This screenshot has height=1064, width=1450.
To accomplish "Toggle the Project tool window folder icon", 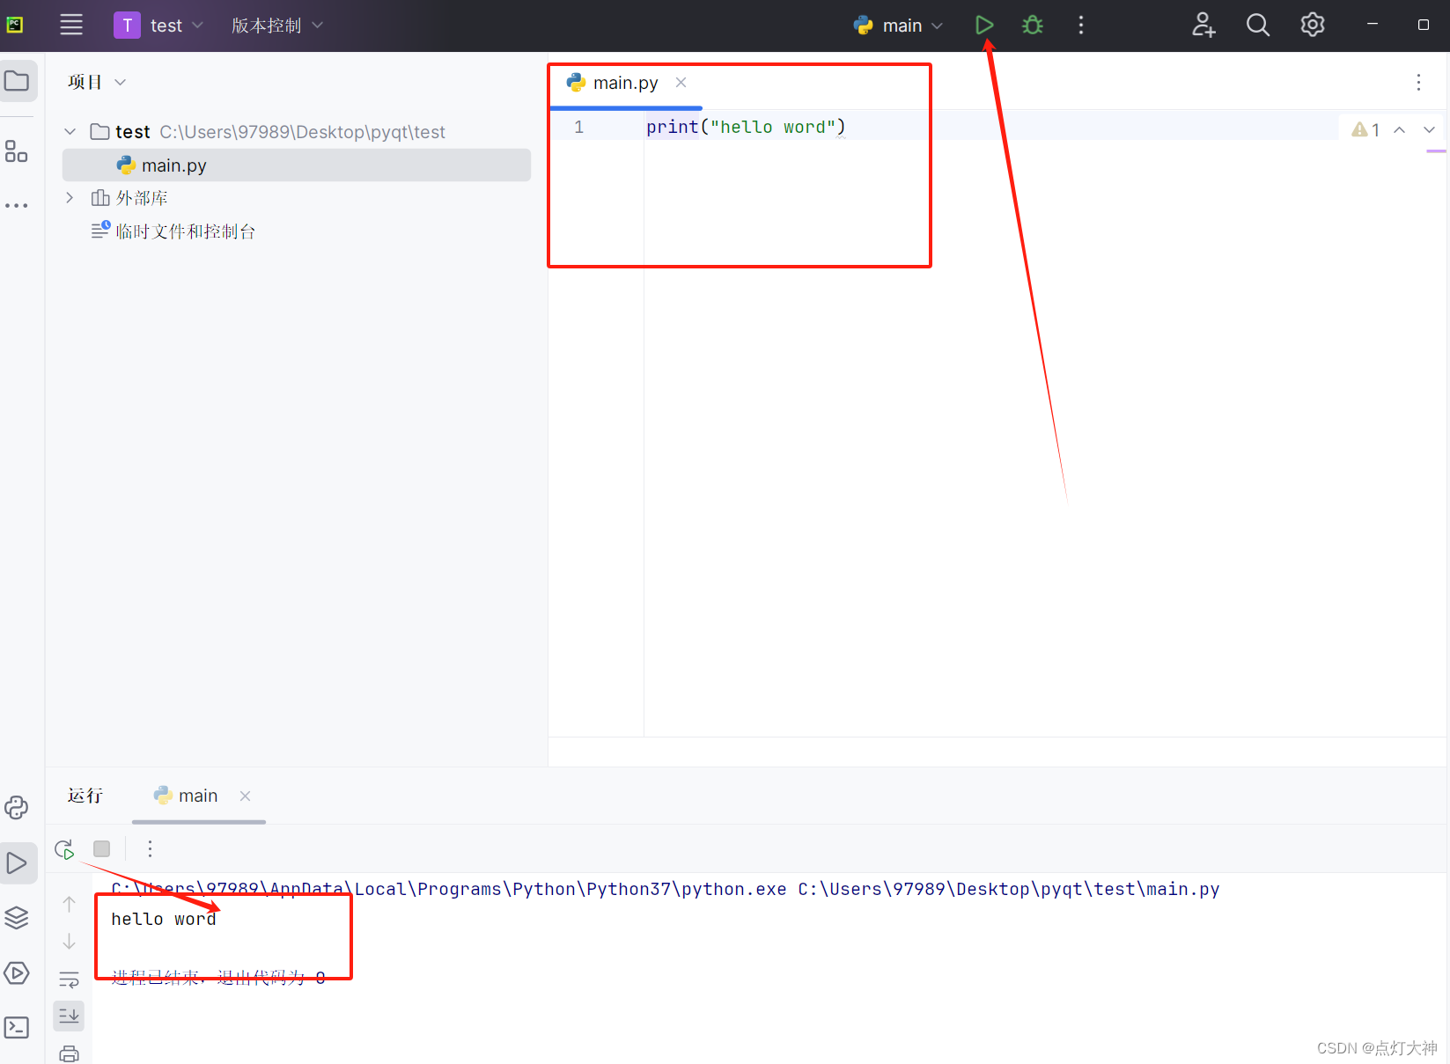I will tap(17, 81).
